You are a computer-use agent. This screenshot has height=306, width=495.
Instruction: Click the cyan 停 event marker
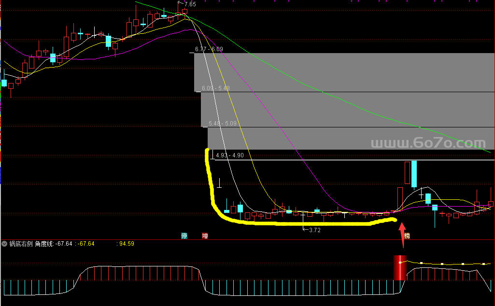tap(184, 236)
